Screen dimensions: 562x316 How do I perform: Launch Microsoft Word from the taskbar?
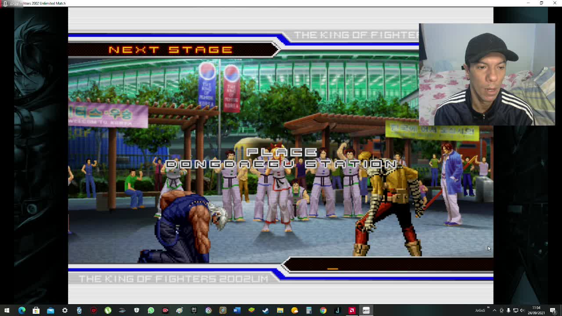[237, 310]
